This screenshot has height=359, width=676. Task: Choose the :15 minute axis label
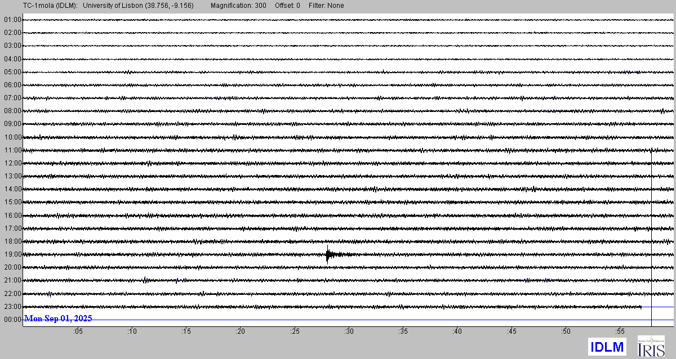coord(186,332)
